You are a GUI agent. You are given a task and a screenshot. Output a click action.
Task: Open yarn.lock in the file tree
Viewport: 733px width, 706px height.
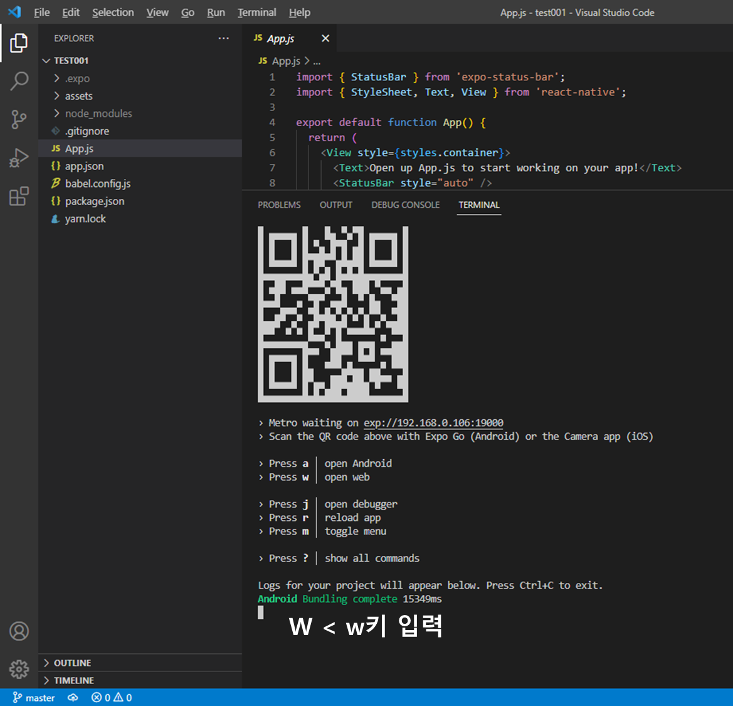(85, 219)
